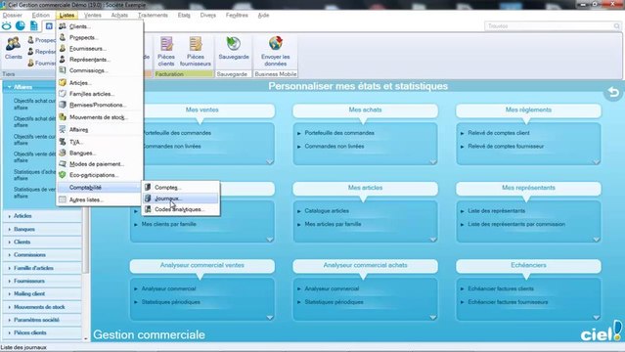Open Liste des représentants report
Viewport: 625px width, 352px height.
tap(496, 211)
